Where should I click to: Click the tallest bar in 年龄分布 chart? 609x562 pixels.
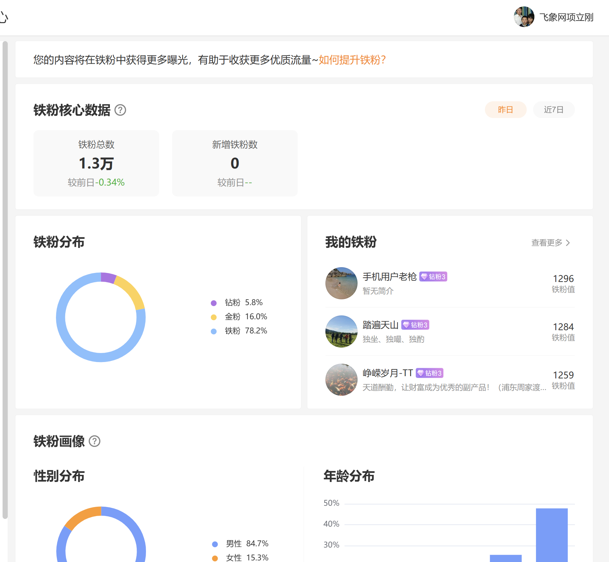click(552, 535)
